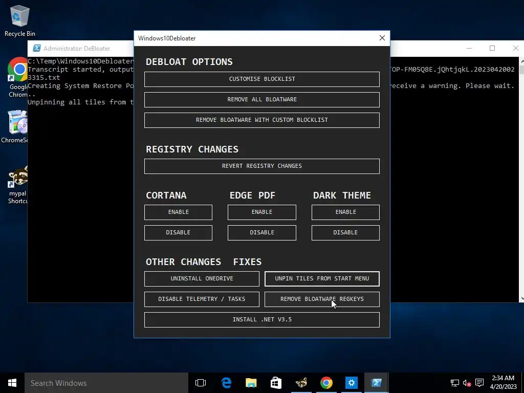Click Unpin Tiles From Start Menu
Image resolution: width=524 pixels, height=393 pixels.
(x=322, y=279)
